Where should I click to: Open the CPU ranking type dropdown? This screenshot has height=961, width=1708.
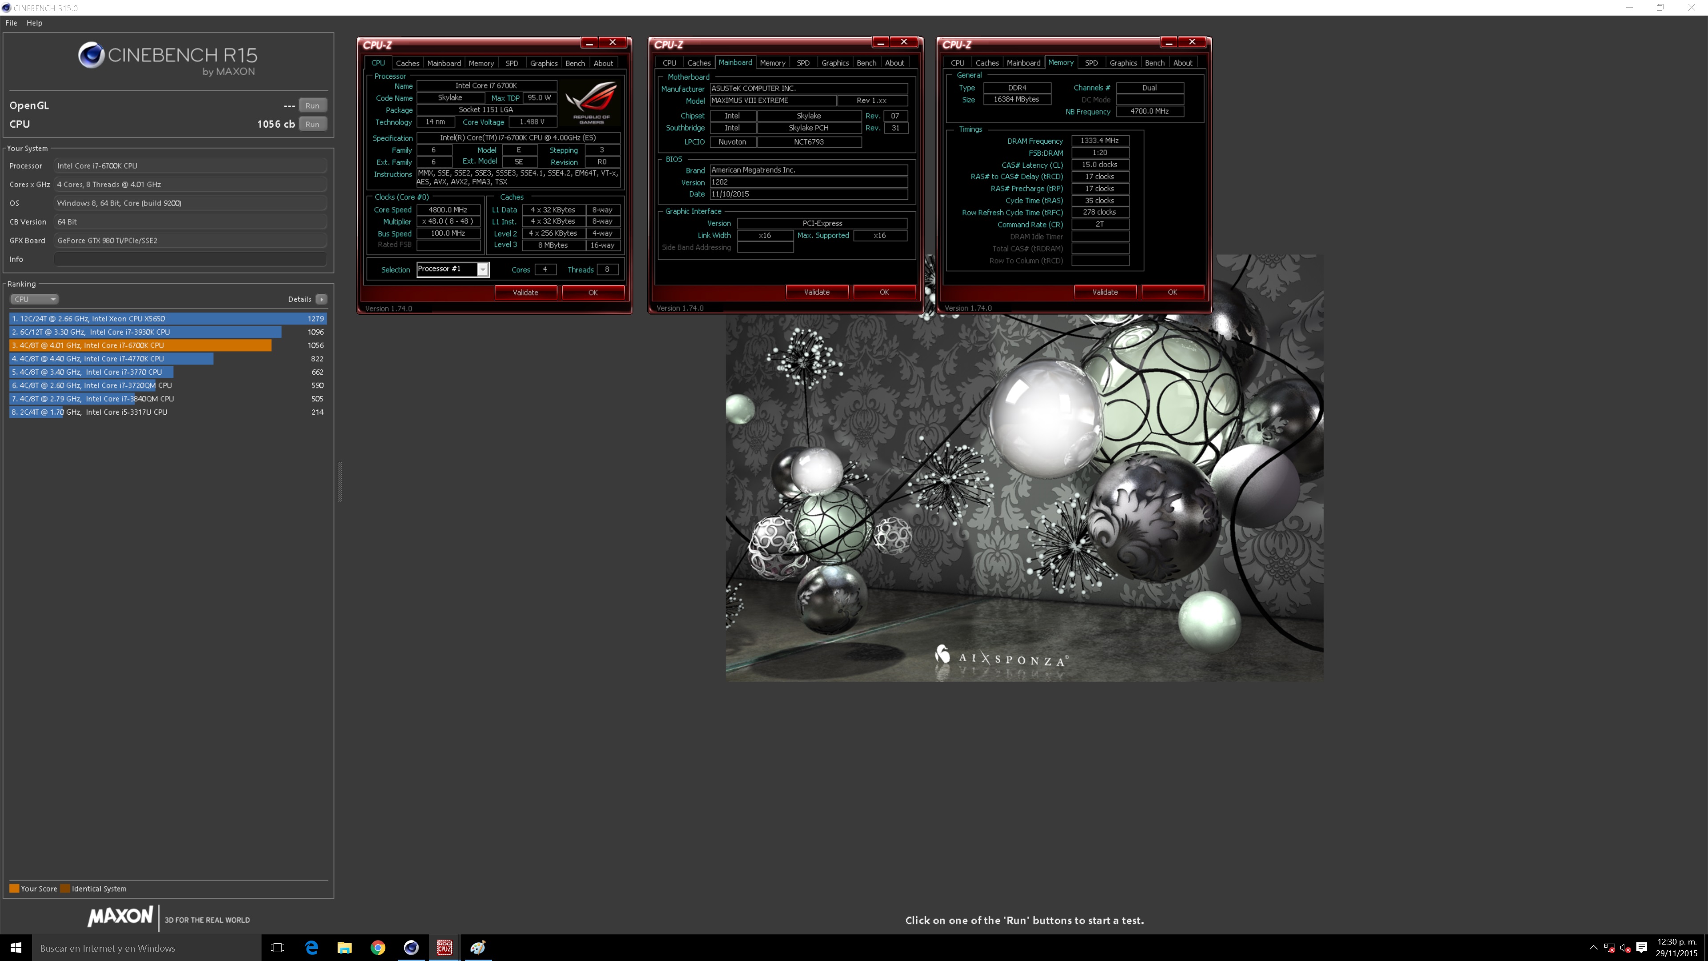coord(34,299)
